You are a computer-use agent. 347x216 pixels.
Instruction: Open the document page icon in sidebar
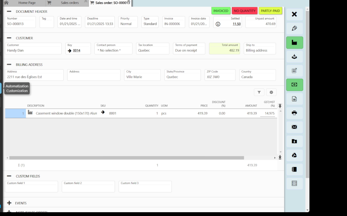294,99
